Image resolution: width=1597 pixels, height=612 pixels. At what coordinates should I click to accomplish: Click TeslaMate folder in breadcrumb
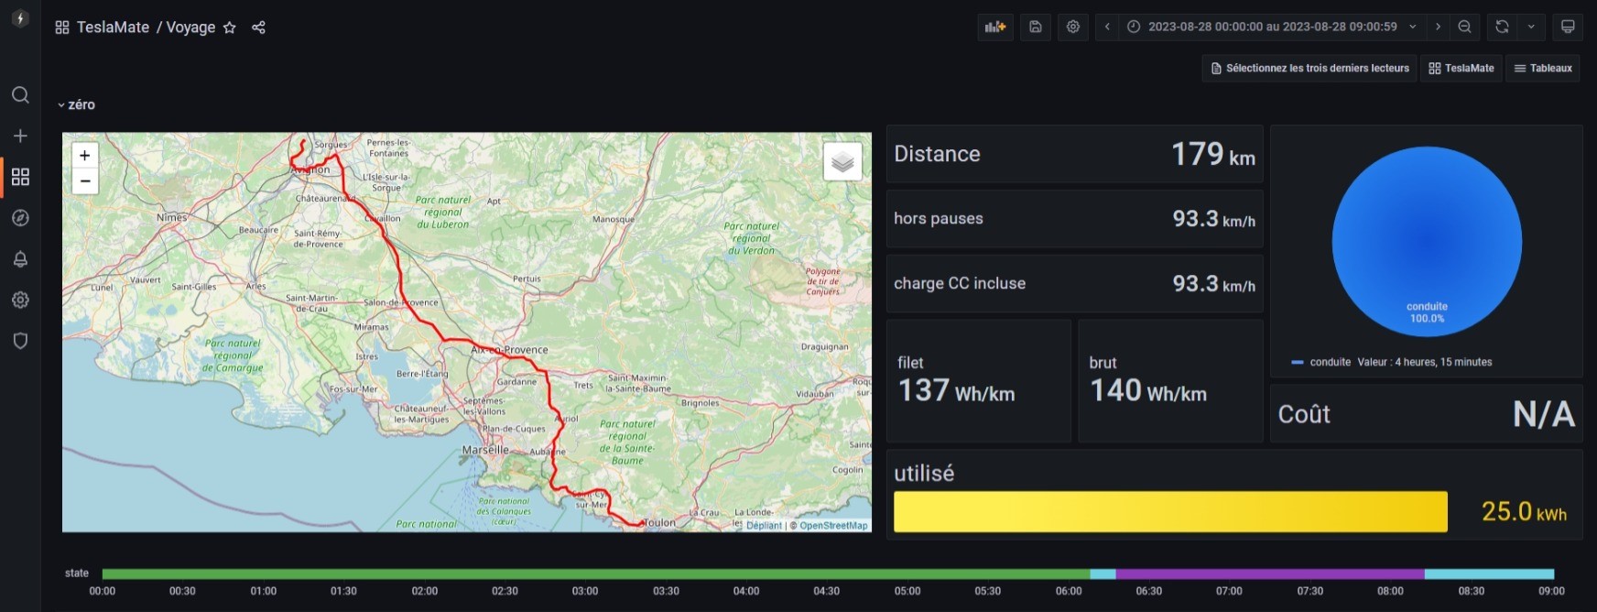113,27
